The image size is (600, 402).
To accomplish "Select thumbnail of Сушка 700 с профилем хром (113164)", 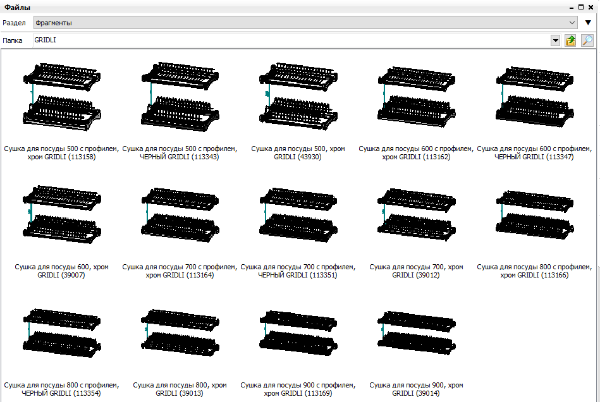I will tap(180, 214).
